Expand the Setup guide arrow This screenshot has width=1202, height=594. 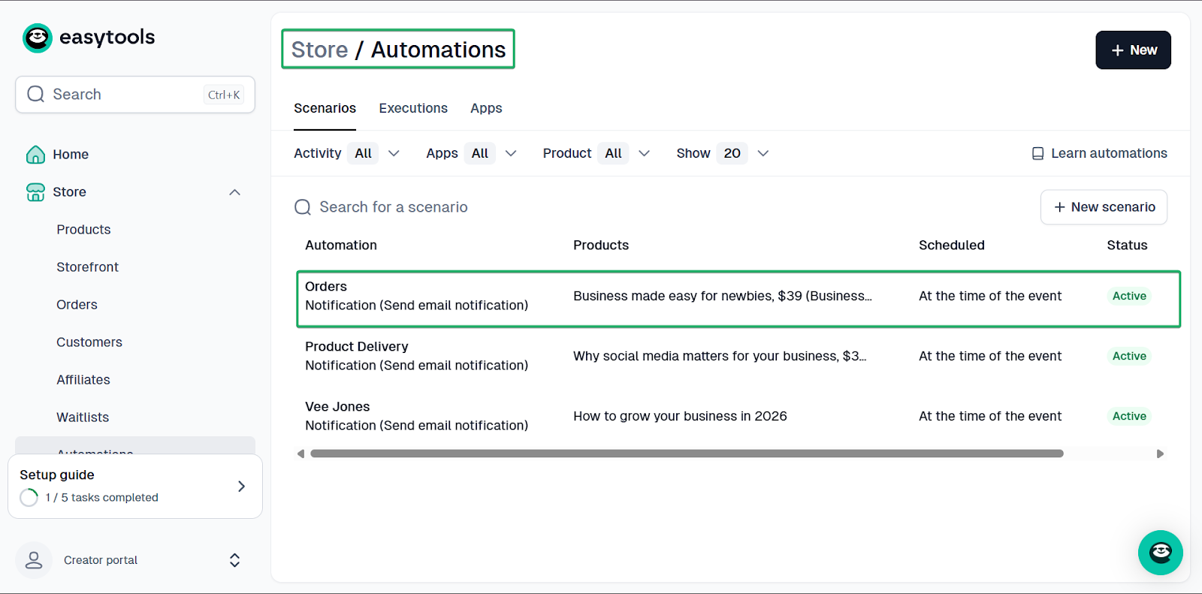click(241, 487)
